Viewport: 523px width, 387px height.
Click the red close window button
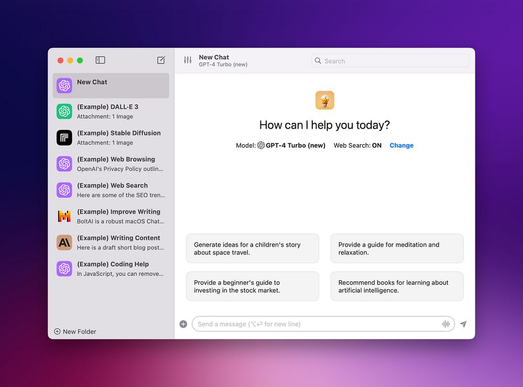(60, 60)
